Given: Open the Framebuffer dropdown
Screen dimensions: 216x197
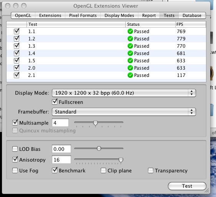Looking at the screenshot, I should [124, 112].
